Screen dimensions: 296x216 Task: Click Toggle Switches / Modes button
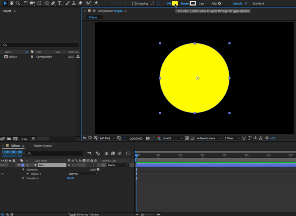[x=83, y=214]
